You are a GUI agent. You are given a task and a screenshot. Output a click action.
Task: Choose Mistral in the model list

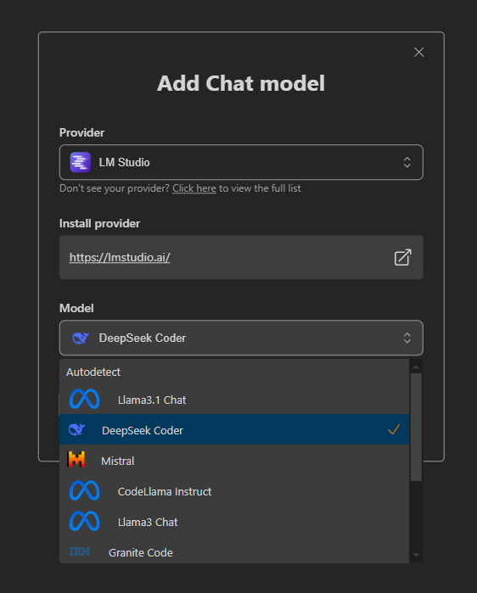[x=234, y=461]
